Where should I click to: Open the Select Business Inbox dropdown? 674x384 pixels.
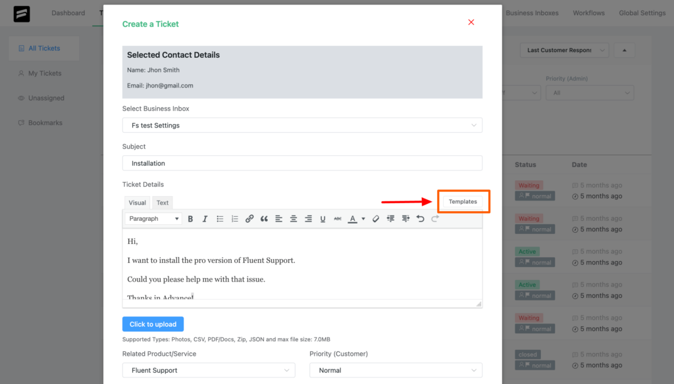(302, 124)
